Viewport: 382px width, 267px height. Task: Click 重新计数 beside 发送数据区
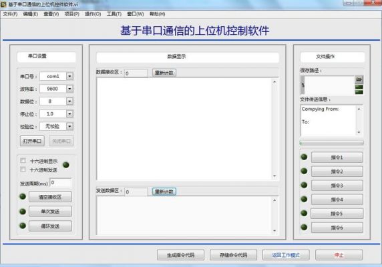(164, 192)
